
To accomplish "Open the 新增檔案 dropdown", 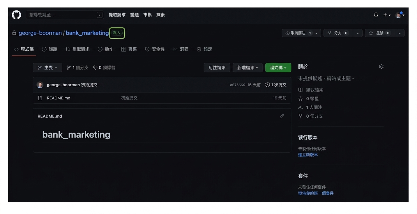I will tap(248, 67).
